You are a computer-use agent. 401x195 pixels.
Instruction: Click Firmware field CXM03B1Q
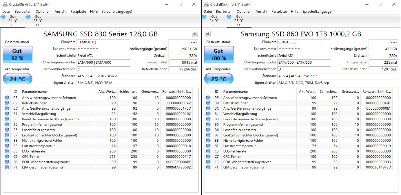coord(103,42)
